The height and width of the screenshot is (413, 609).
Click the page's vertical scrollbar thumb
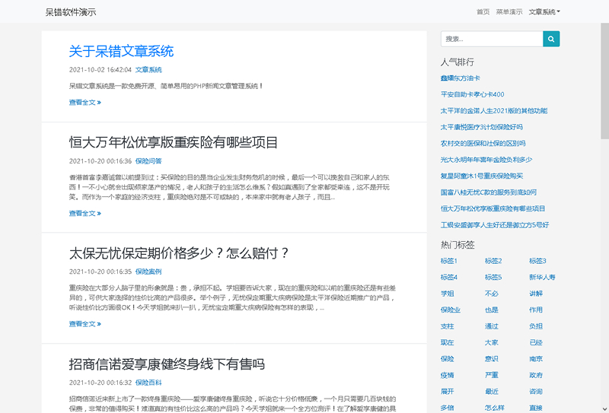(x=604, y=81)
